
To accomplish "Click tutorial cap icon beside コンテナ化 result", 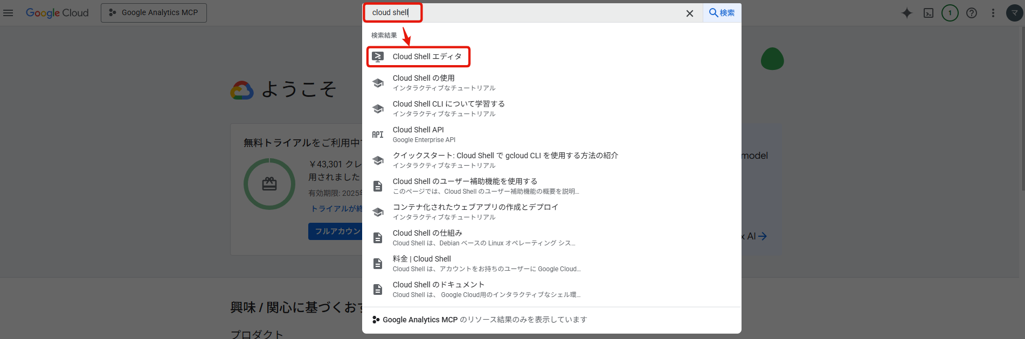I will (x=378, y=212).
